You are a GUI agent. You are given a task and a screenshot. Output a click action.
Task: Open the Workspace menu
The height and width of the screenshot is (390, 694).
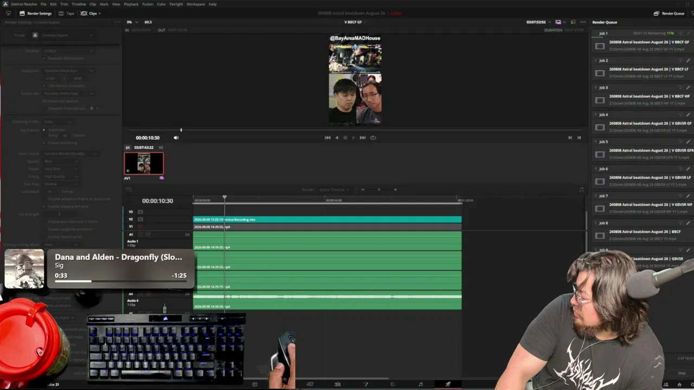196,4
